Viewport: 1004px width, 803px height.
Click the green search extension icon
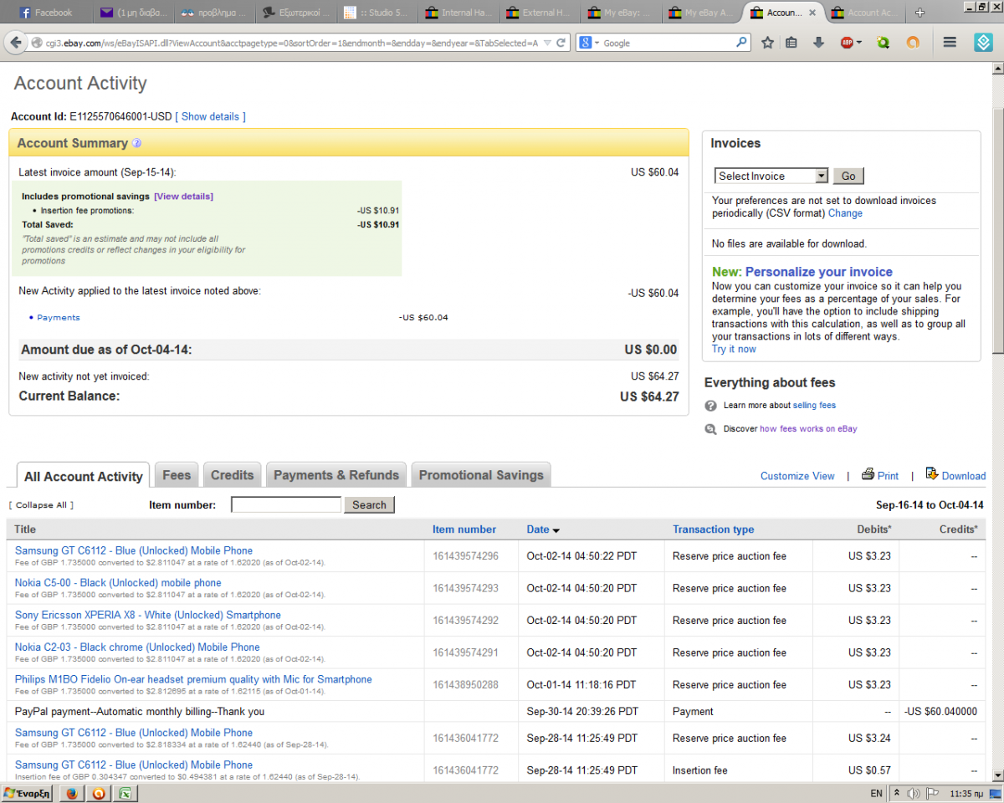(884, 43)
